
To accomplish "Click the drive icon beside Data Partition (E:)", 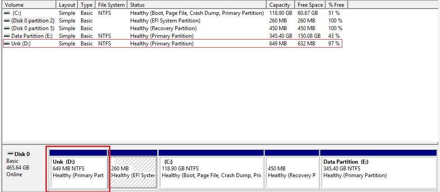I will pos(7,36).
